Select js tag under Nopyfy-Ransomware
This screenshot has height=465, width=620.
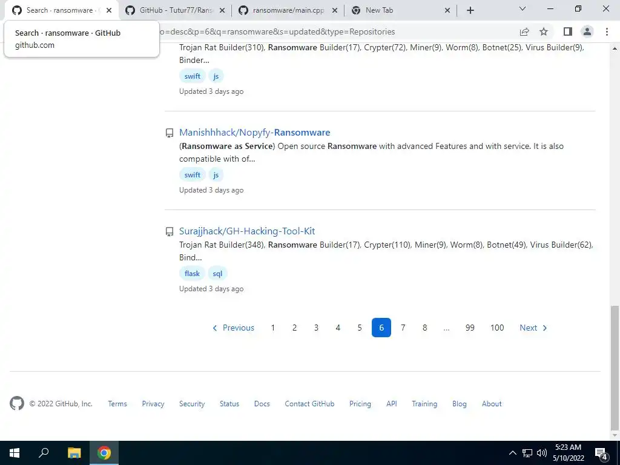coord(216,175)
